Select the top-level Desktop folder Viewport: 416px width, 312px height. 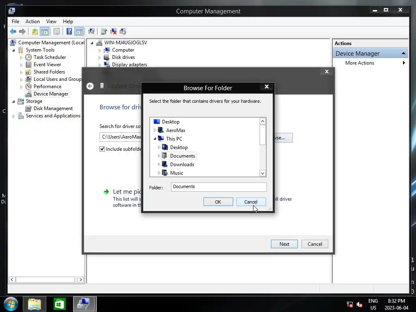171,122
